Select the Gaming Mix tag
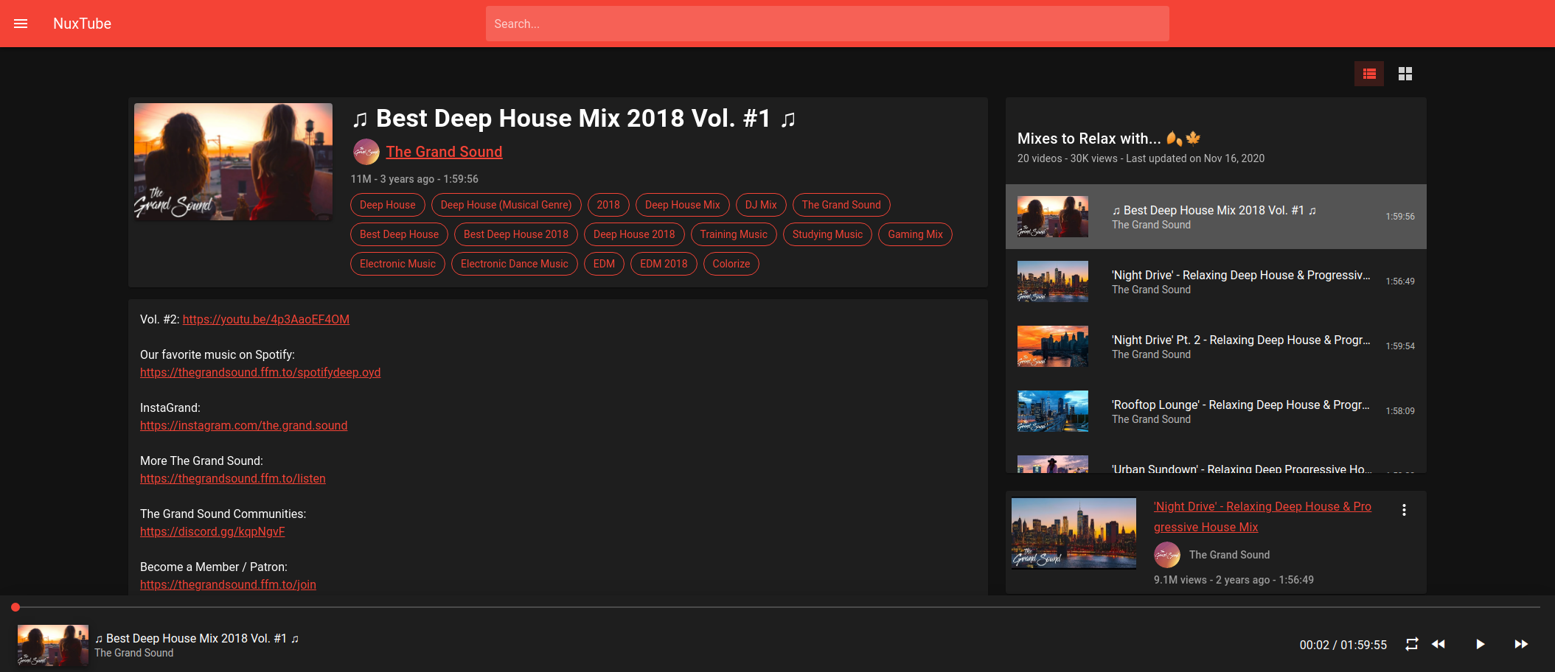 click(x=915, y=234)
